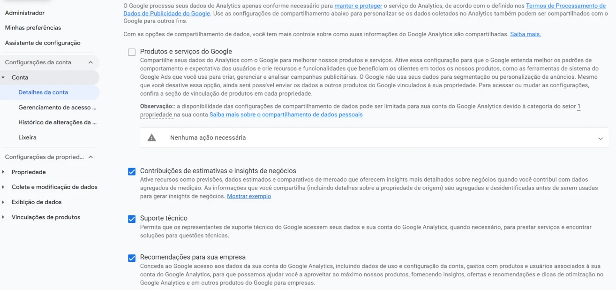Select Lixeira in the sidebar
This screenshot has height=290, width=616.
27,137
